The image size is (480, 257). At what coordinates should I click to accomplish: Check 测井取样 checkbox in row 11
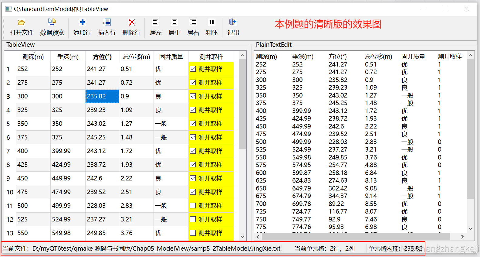193,206
